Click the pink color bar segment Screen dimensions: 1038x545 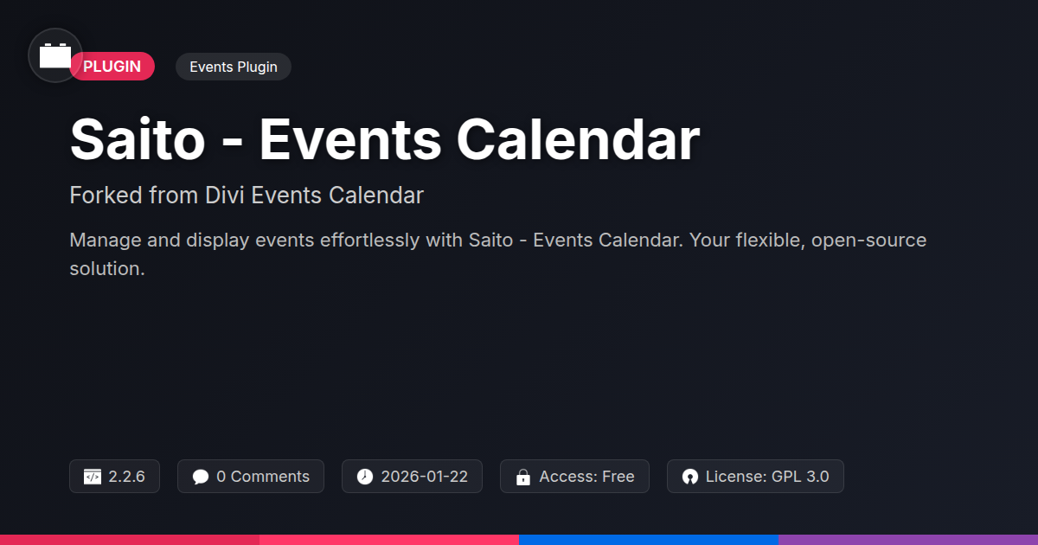tap(389, 539)
